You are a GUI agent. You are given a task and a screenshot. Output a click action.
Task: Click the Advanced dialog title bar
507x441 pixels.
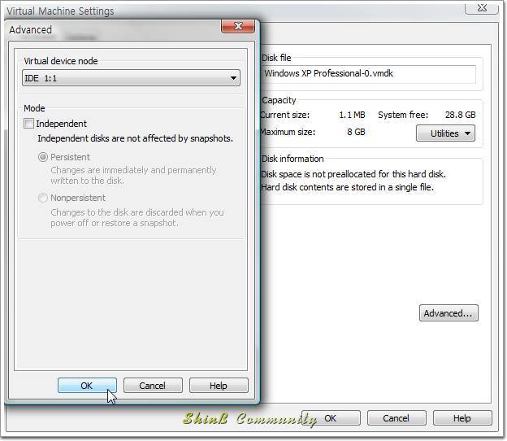pos(113,30)
